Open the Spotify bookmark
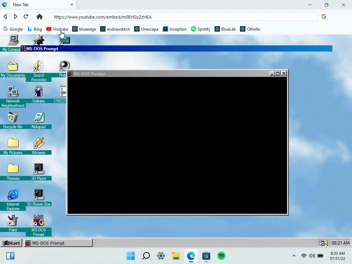 [200, 29]
